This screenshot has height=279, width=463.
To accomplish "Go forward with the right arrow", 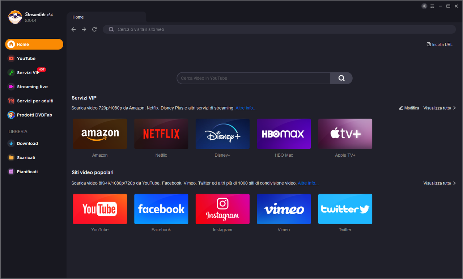I will [84, 29].
